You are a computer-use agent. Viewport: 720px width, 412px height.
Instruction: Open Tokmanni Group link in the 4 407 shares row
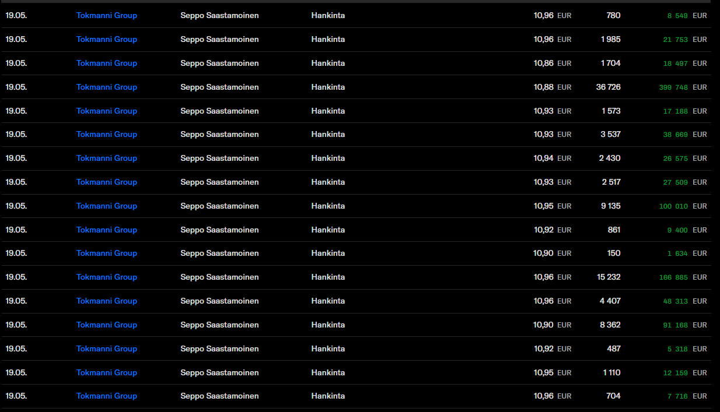107,301
